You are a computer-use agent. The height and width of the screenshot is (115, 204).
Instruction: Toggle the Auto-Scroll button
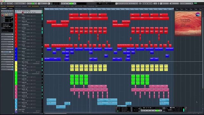(49, 4)
